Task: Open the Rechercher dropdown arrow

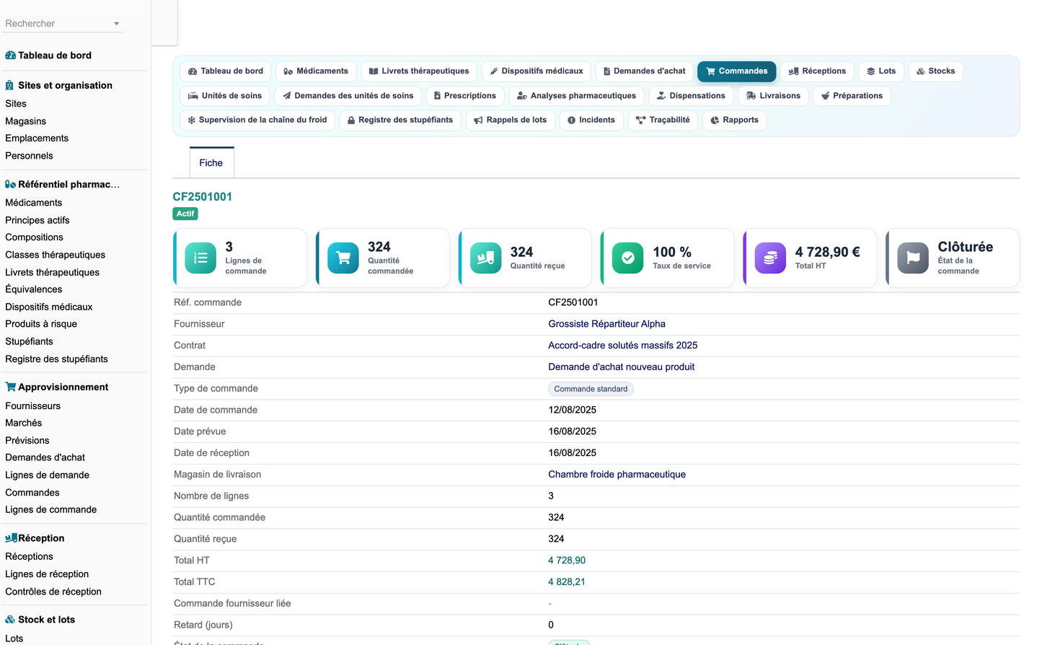Action: [116, 24]
